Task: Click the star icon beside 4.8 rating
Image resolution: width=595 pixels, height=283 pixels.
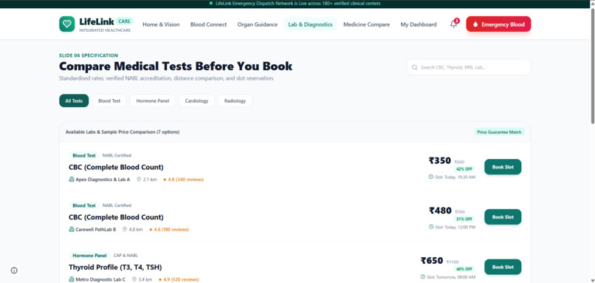Action: tap(165, 180)
